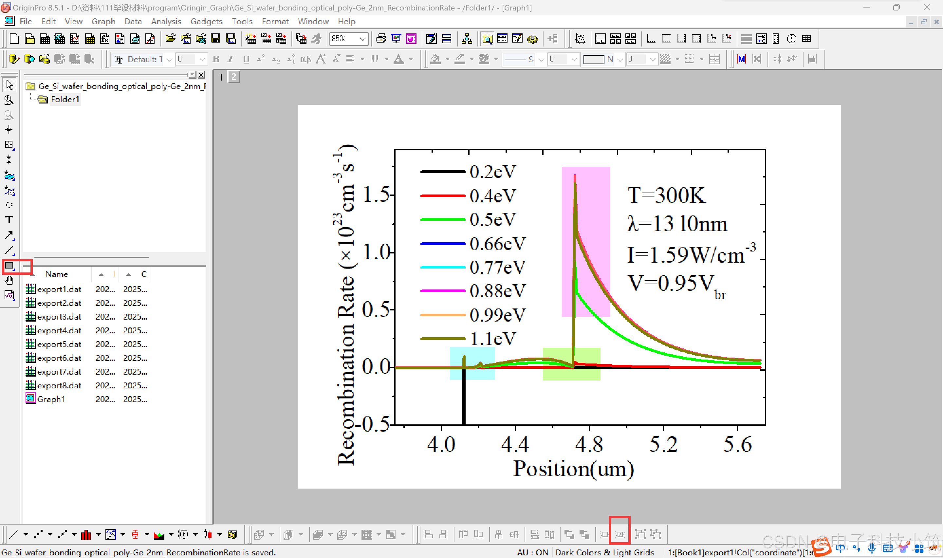Select the Text tool in left toolbar

pos(9,220)
